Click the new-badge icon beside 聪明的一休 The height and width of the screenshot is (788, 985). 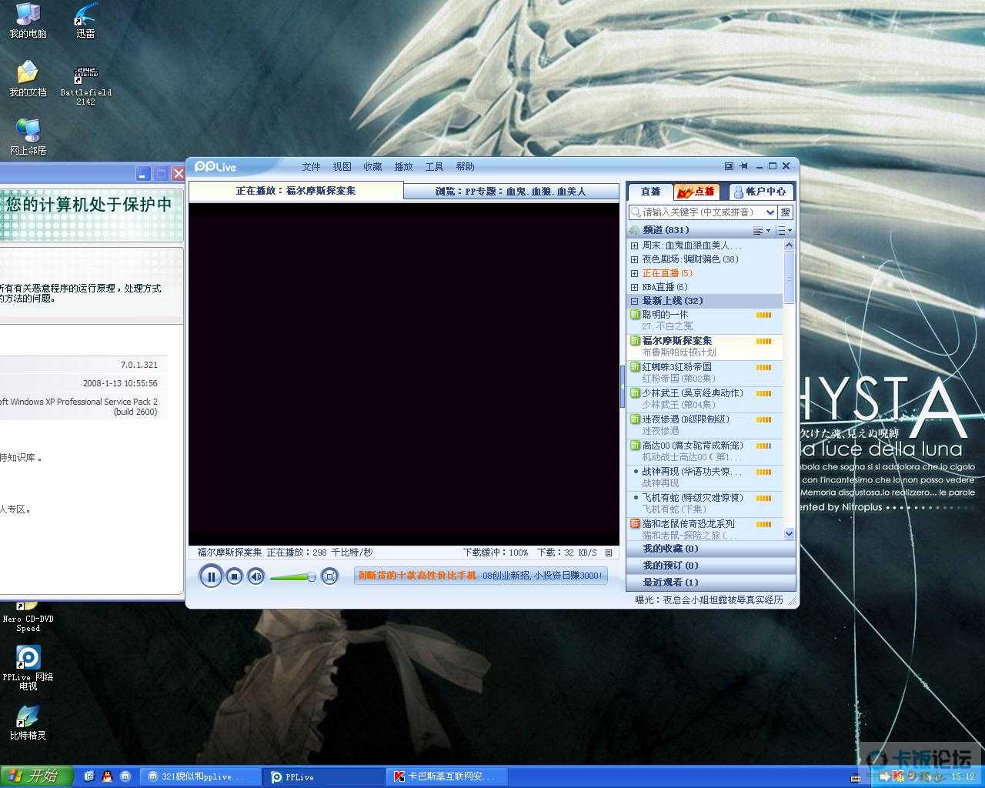click(x=635, y=315)
